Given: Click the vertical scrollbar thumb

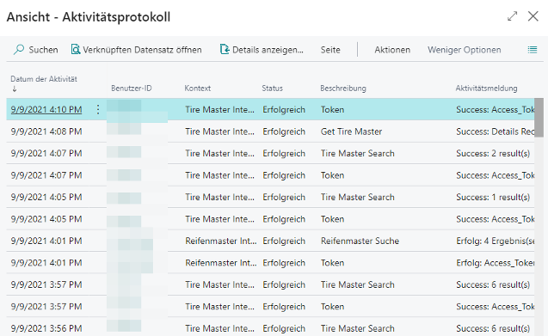Looking at the screenshot, I should click(539, 118).
